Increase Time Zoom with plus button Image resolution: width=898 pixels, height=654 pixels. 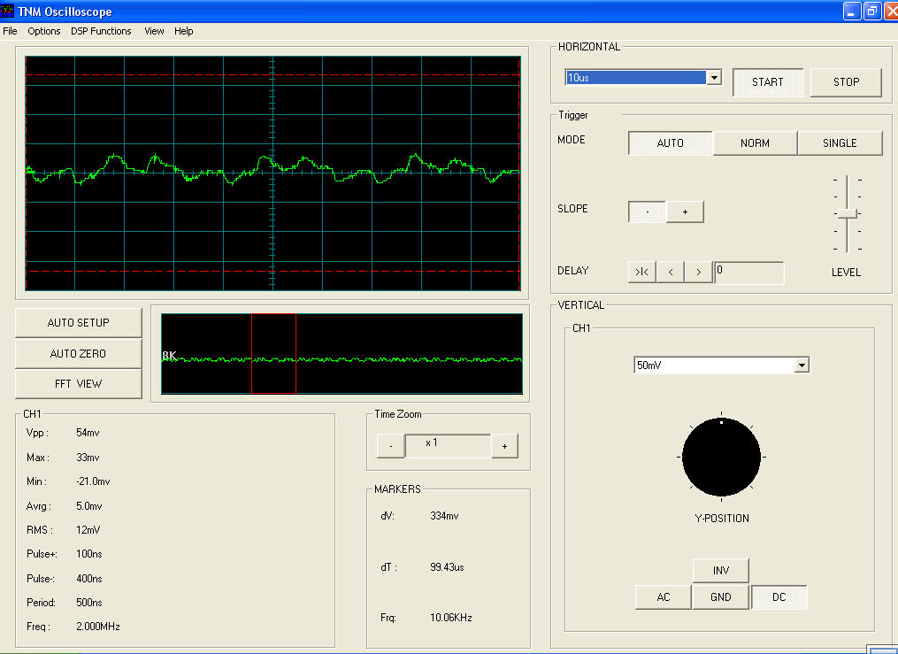(504, 446)
